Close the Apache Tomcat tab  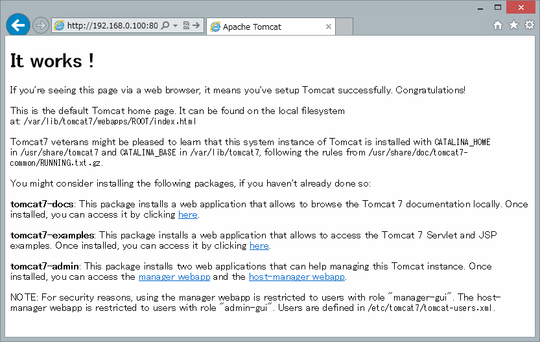coord(329,27)
